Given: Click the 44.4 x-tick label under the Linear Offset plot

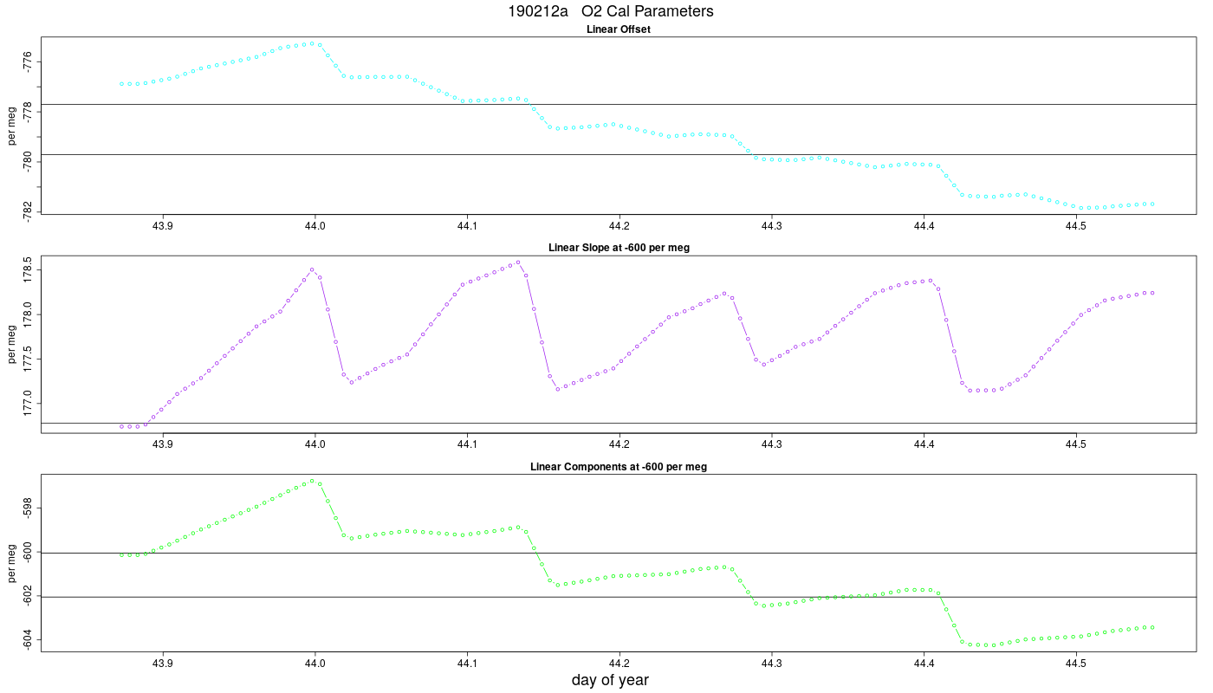Looking at the screenshot, I should pos(924,226).
